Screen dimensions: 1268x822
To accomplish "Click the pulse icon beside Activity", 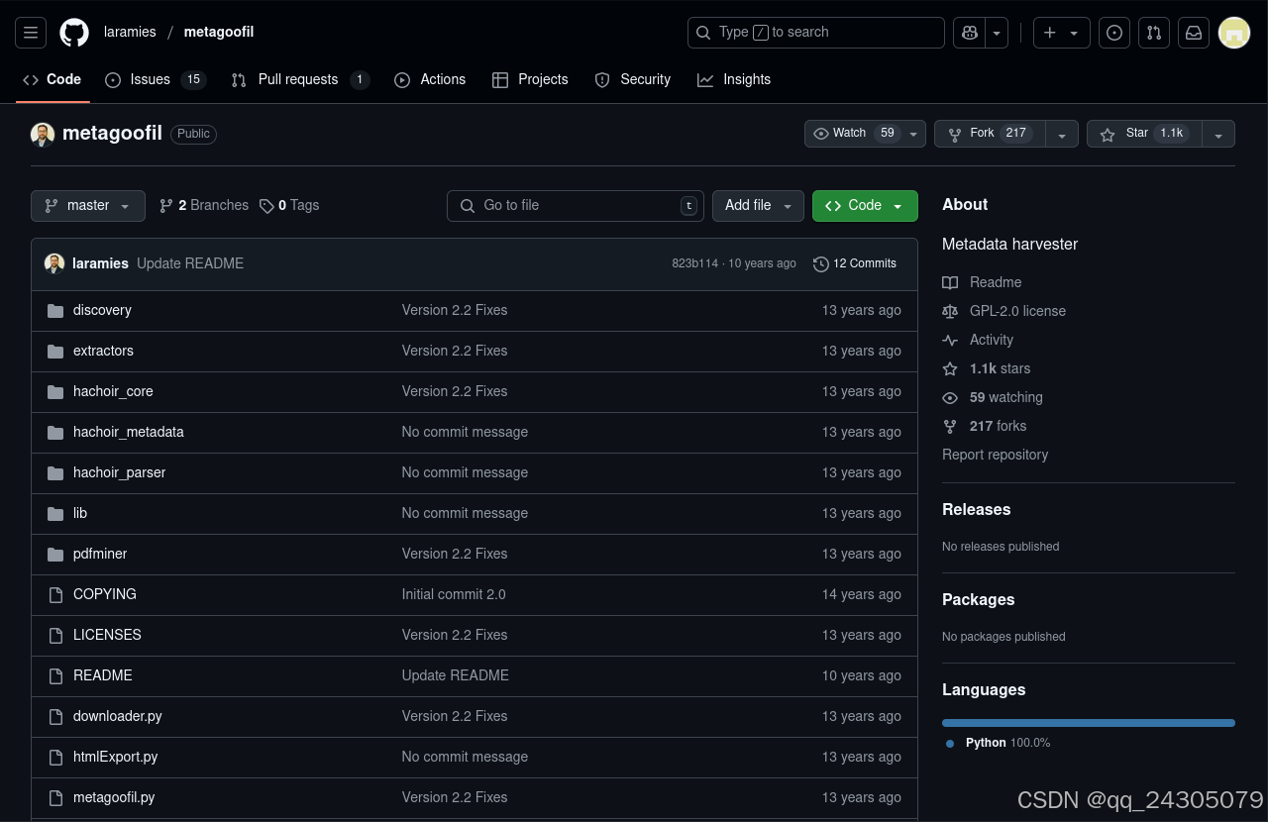I will 950,340.
